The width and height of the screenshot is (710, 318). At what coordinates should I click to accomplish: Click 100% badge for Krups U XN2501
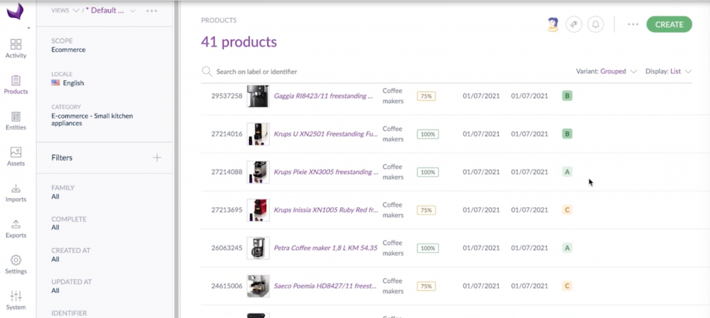[427, 134]
